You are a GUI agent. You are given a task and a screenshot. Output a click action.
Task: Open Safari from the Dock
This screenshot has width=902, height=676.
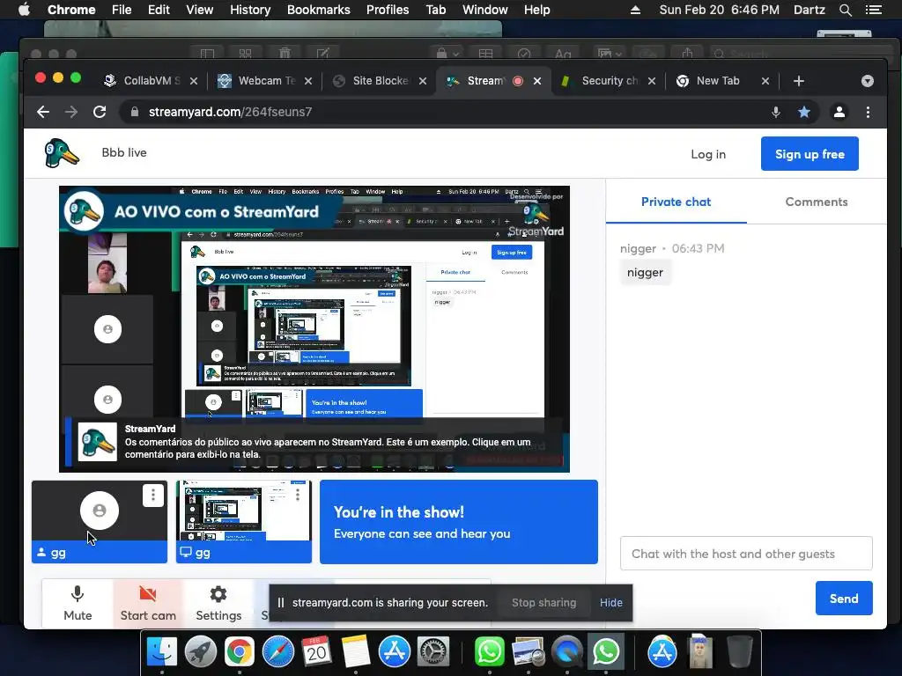point(277,652)
